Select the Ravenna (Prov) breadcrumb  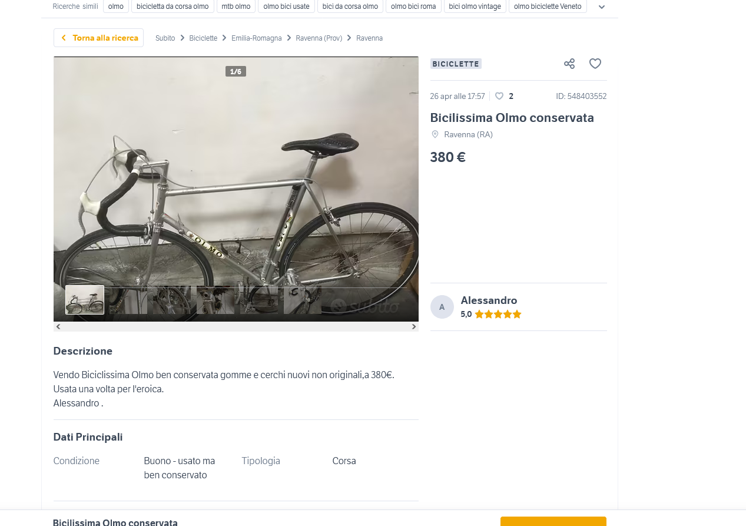(x=319, y=38)
